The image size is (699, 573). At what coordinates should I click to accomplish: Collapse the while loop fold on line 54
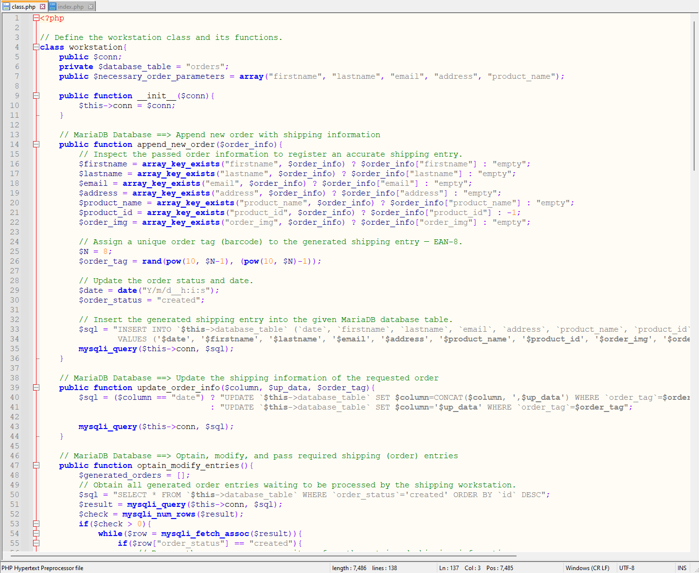point(36,534)
